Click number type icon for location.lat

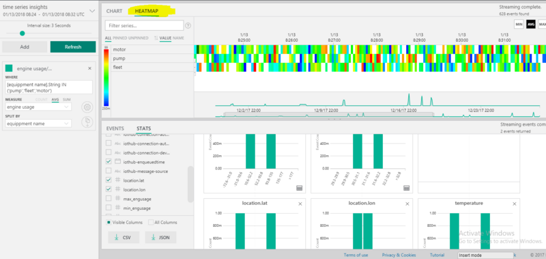click(x=117, y=180)
